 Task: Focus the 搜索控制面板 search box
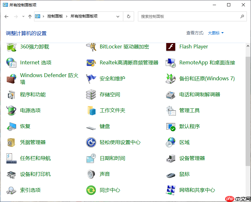point(192,17)
